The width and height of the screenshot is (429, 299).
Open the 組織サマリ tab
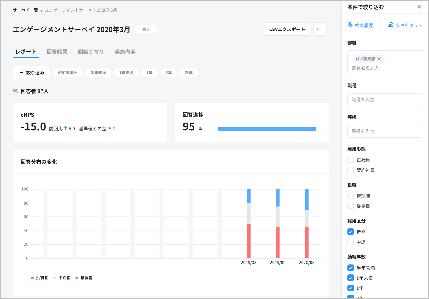[91, 51]
